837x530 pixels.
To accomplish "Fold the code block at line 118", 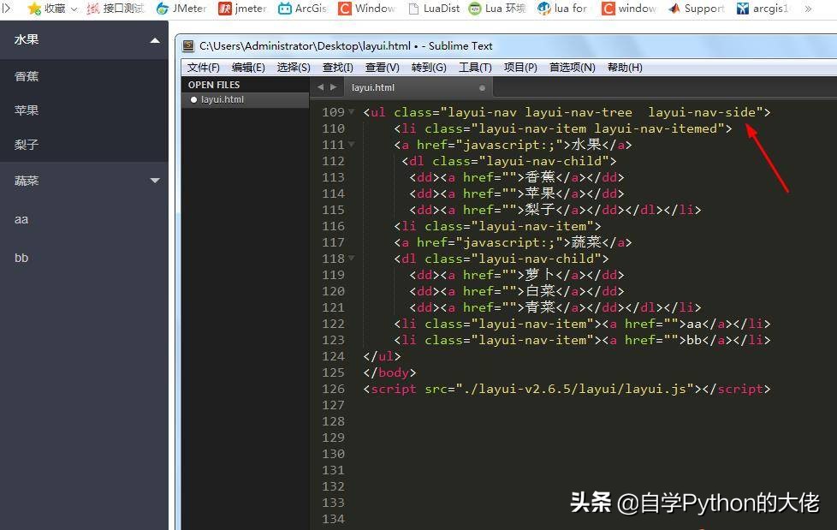I will coord(351,258).
